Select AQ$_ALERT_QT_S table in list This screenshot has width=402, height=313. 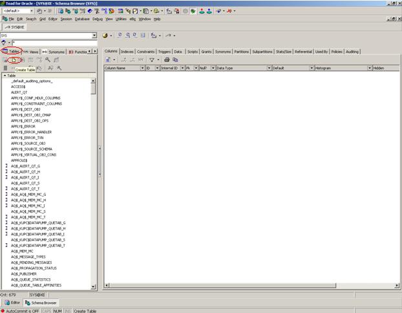click(x=25, y=183)
